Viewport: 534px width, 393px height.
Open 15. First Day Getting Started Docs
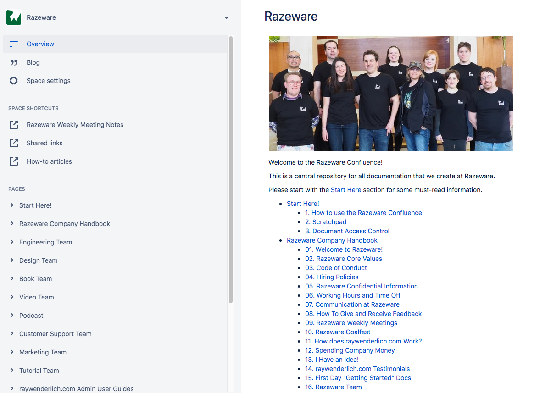358,378
